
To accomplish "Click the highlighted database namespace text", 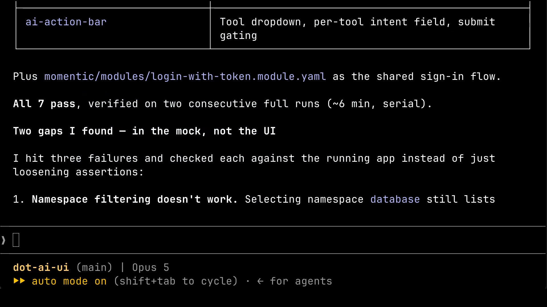I will 395,199.
